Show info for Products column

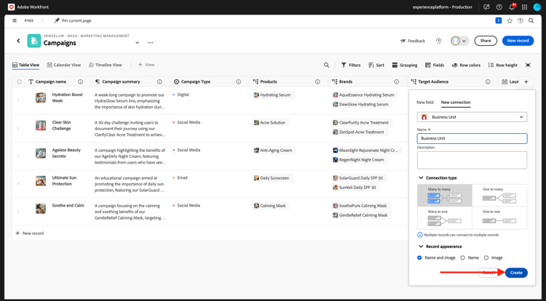click(317, 81)
